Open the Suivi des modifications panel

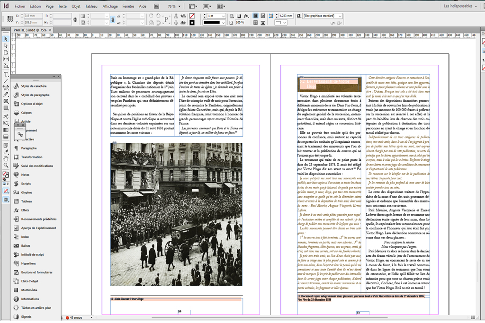[37, 166]
